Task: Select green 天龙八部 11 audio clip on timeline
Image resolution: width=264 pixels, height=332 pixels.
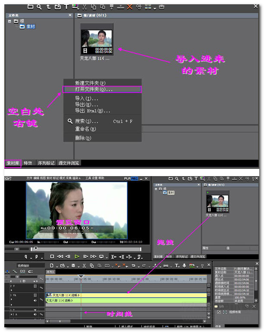Action: click(x=126, y=301)
